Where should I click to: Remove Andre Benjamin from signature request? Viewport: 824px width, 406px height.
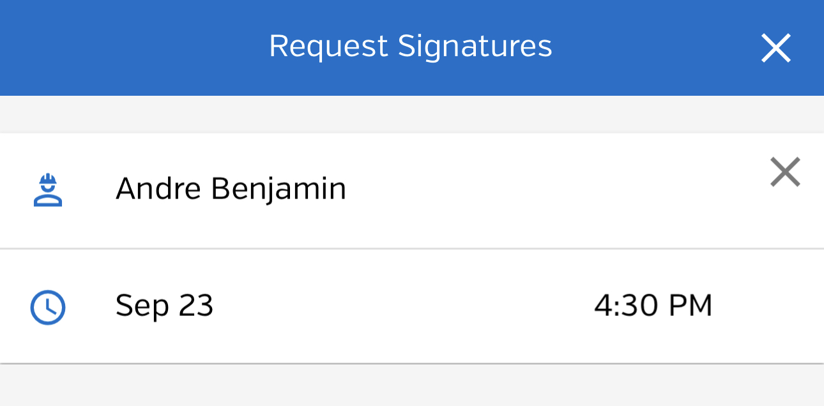[x=785, y=172]
